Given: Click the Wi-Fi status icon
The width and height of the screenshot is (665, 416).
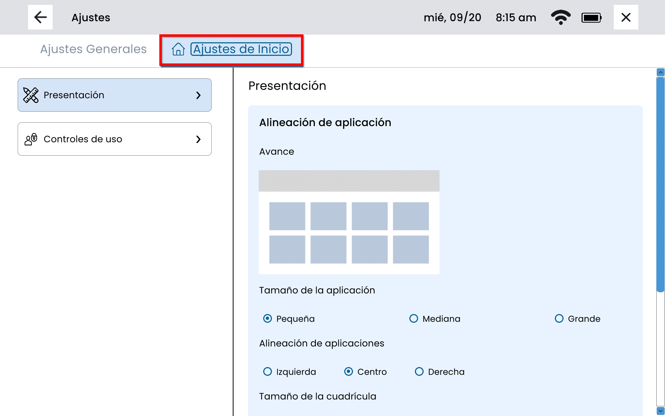Looking at the screenshot, I should (560, 17).
